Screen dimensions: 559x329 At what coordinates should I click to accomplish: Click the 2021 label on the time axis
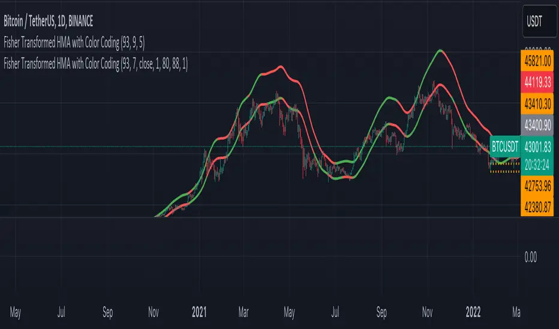[199, 312]
